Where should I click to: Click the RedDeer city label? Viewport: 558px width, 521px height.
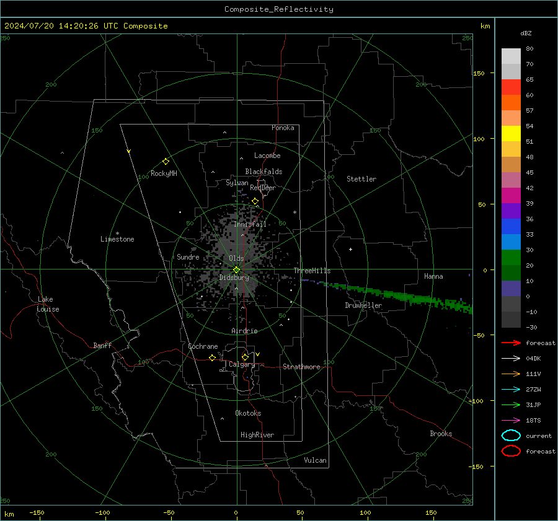[x=263, y=188]
